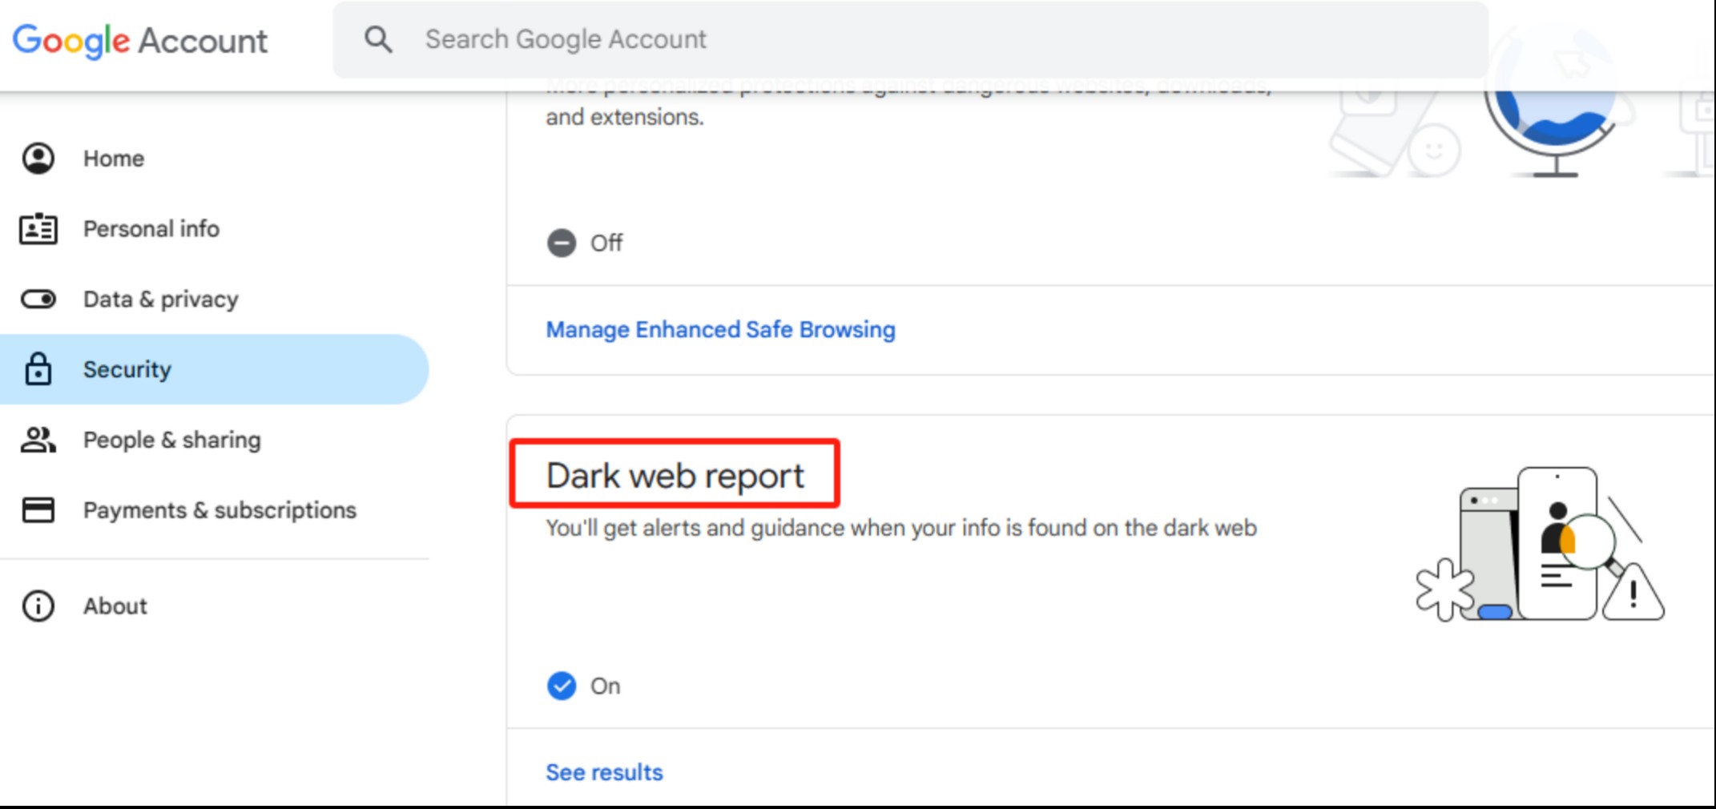The image size is (1716, 809).
Task: Click the Off status text
Action: click(606, 243)
